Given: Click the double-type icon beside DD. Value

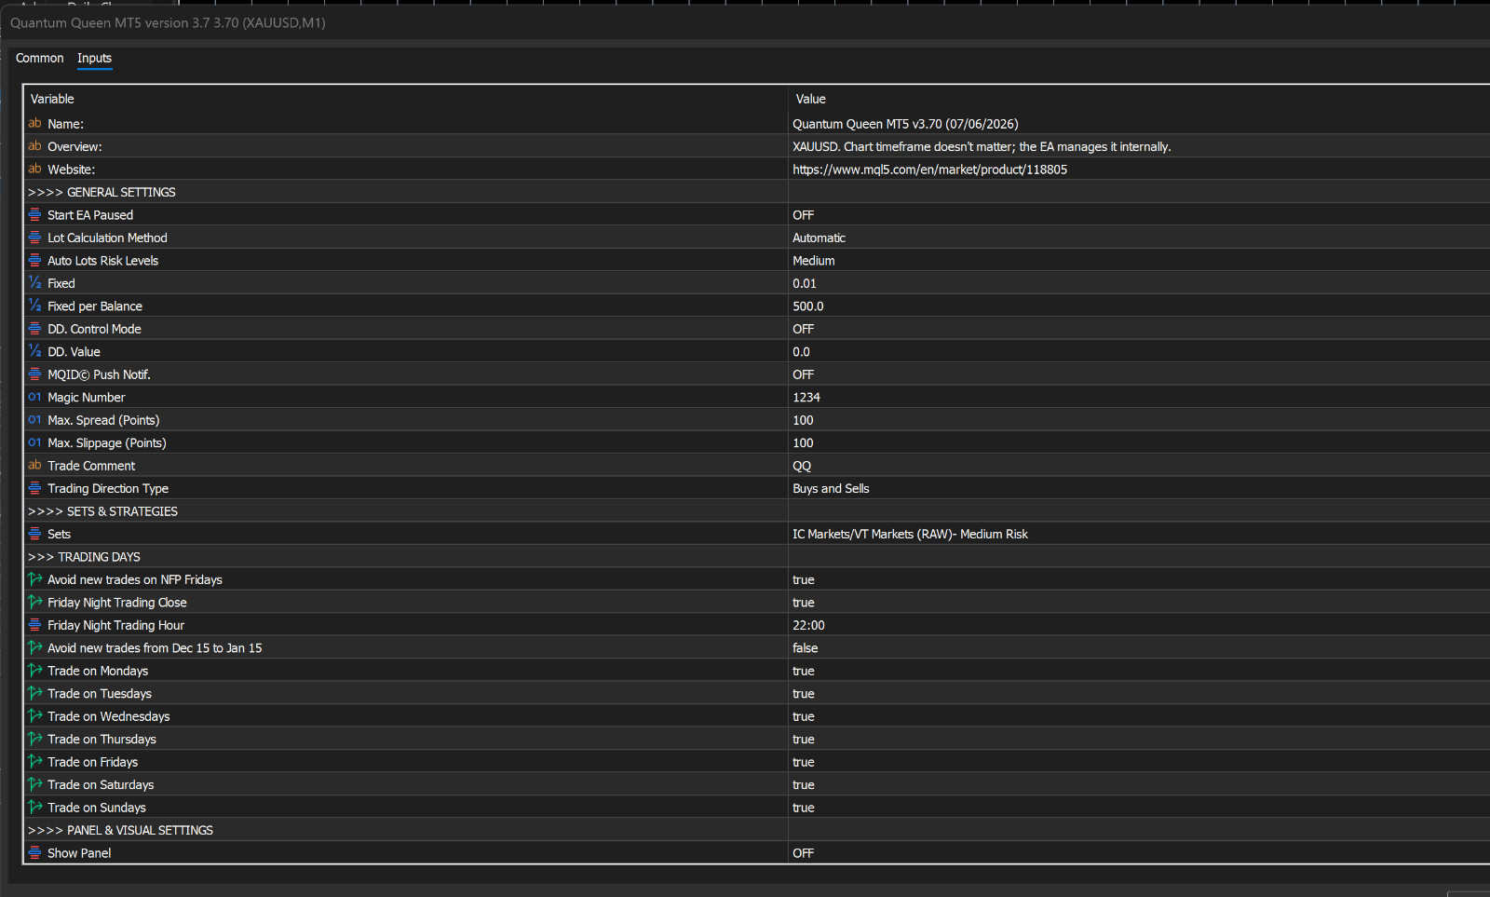Looking at the screenshot, I should coord(34,351).
